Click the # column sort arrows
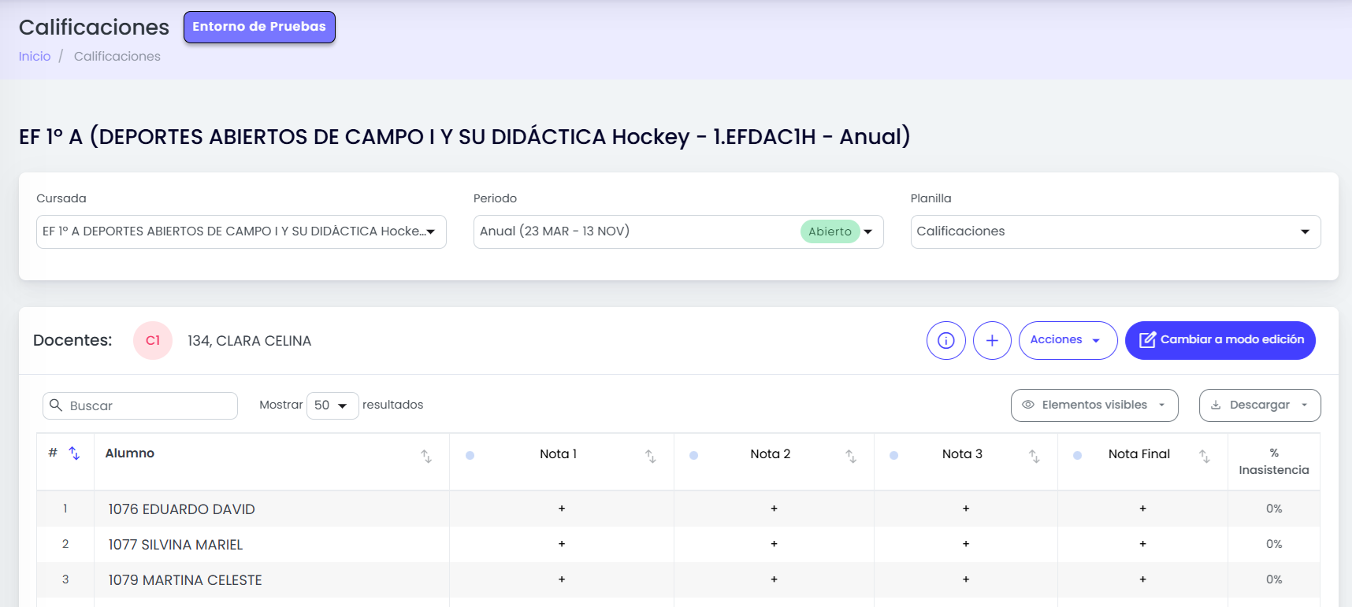Image resolution: width=1352 pixels, height=607 pixels. point(74,453)
